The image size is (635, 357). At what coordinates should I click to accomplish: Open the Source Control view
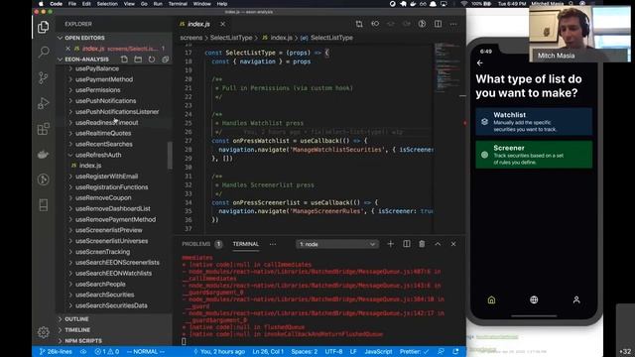(44, 77)
